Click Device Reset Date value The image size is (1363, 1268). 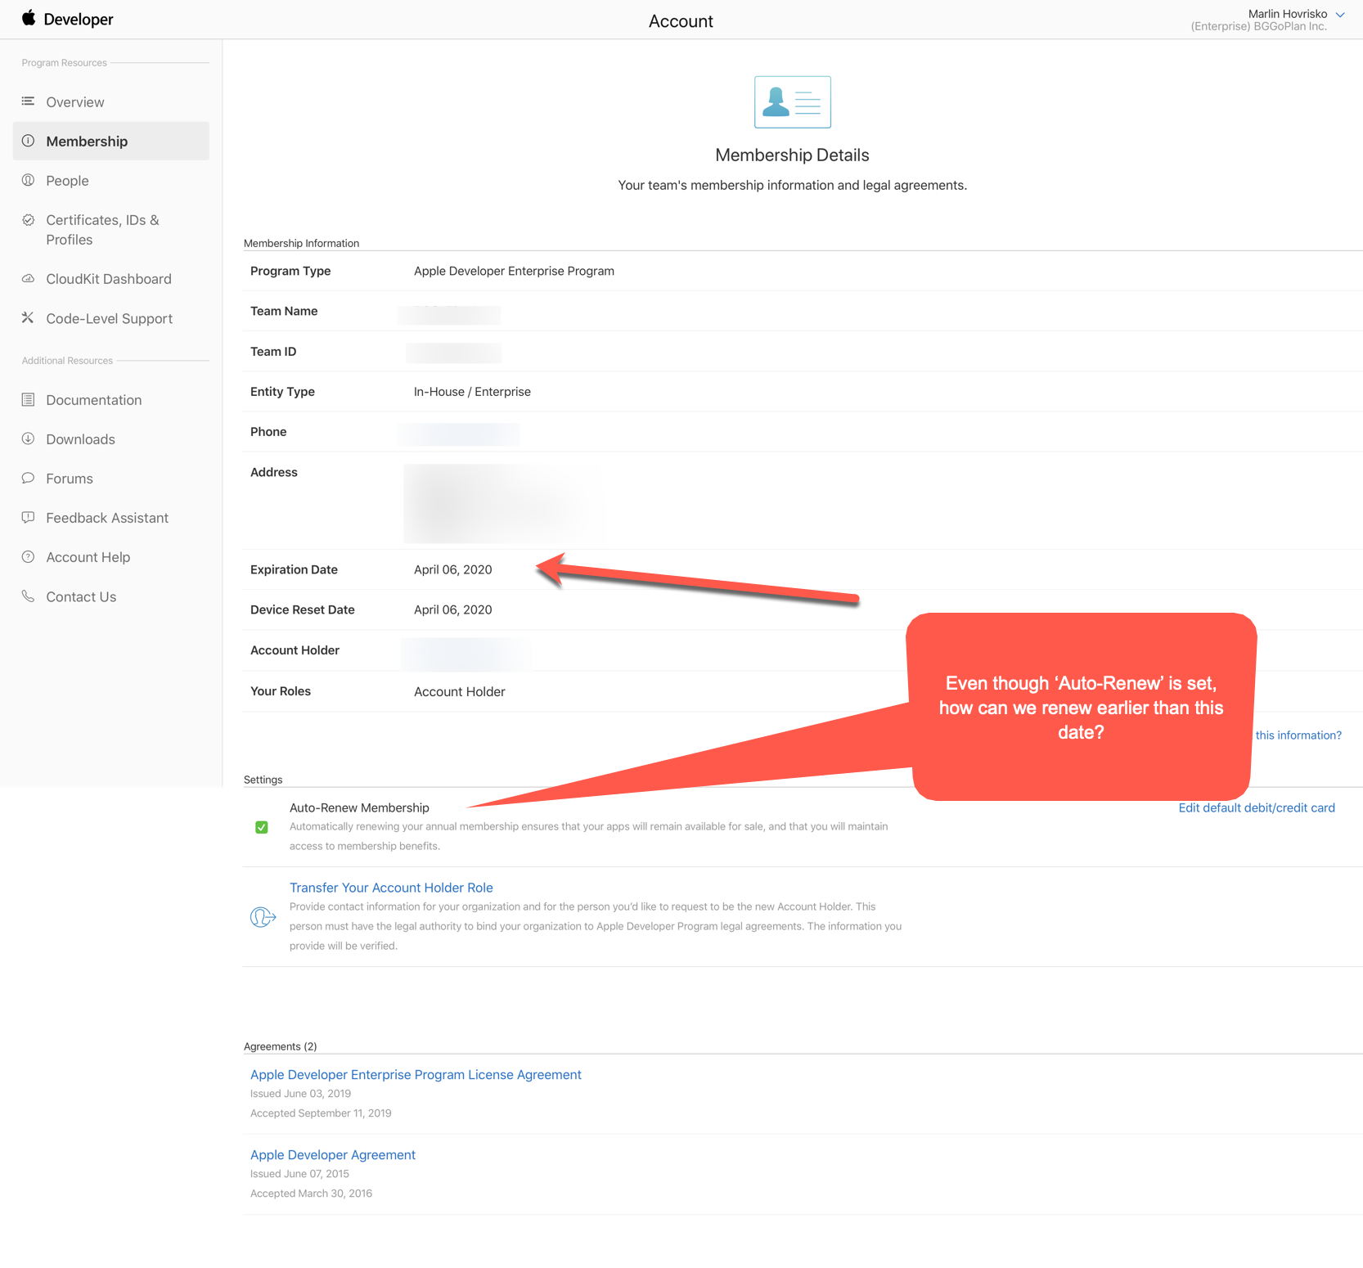[x=452, y=609]
